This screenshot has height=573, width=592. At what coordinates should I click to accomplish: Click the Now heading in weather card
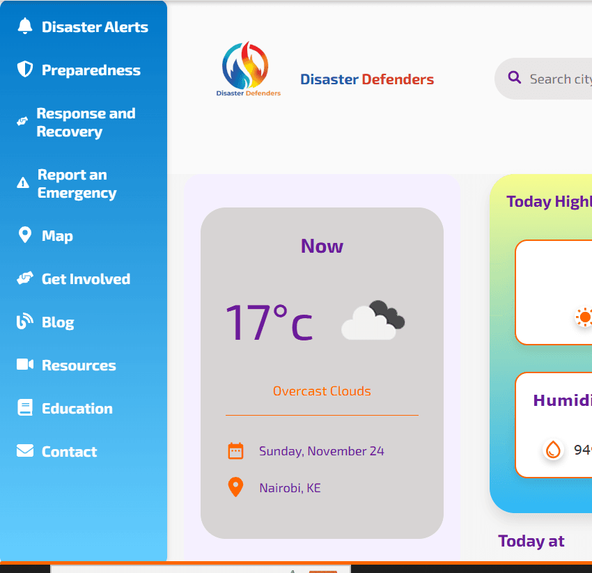(x=322, y=246)
